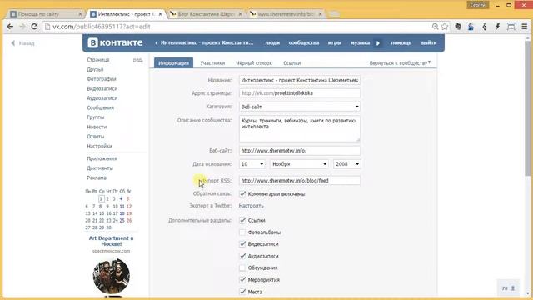Click the lightning bolt extension icon
Viewport: 533px width, 300px height.
pos(498,27)
